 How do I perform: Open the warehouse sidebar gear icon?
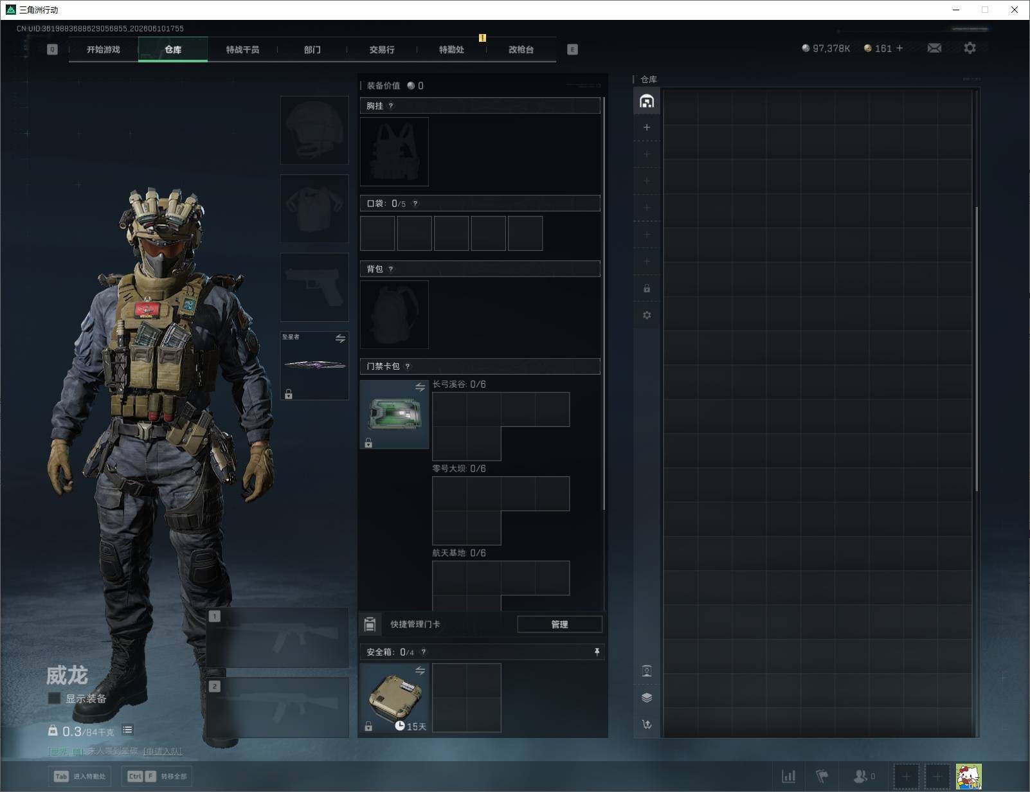[x=647, y=315]
